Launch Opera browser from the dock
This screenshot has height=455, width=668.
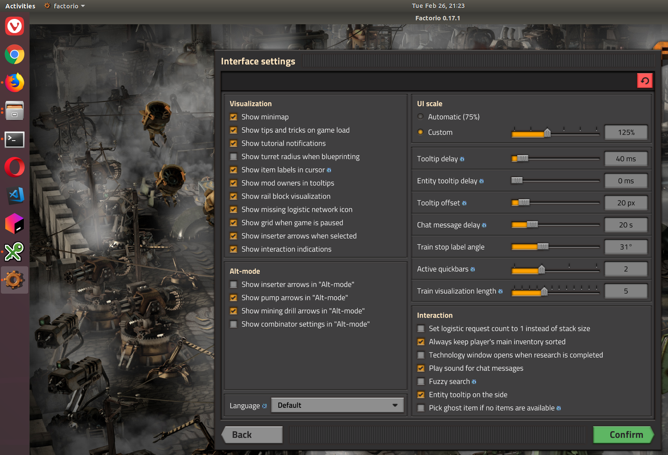(x=15, y=167)
